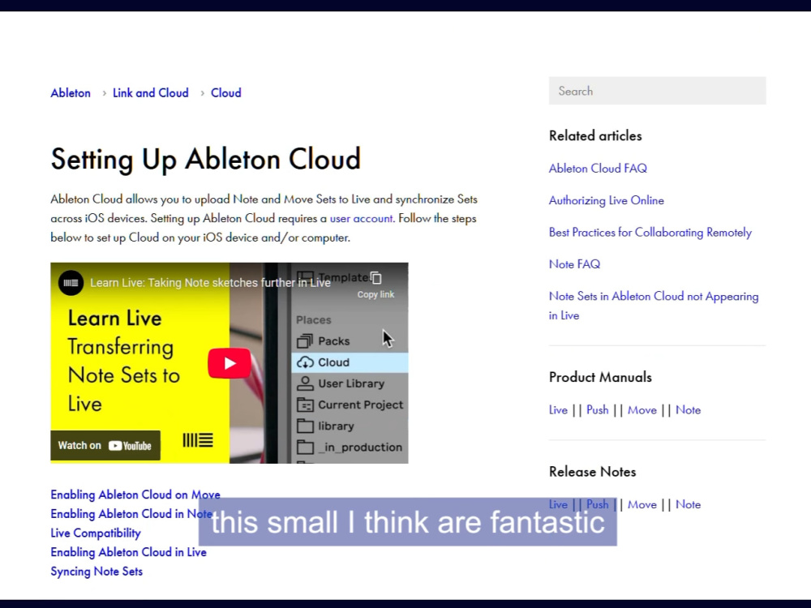Open Note FAQ article

coord(575,264)
